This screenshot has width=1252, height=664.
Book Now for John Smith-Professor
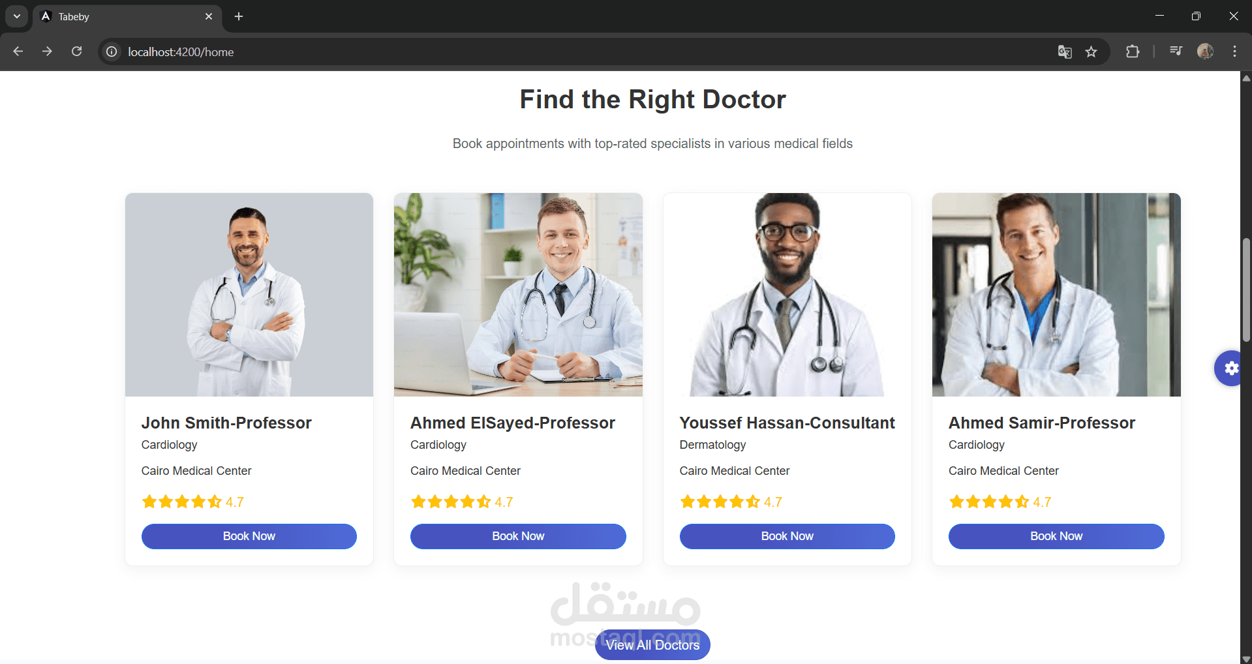tap(249, 536)
